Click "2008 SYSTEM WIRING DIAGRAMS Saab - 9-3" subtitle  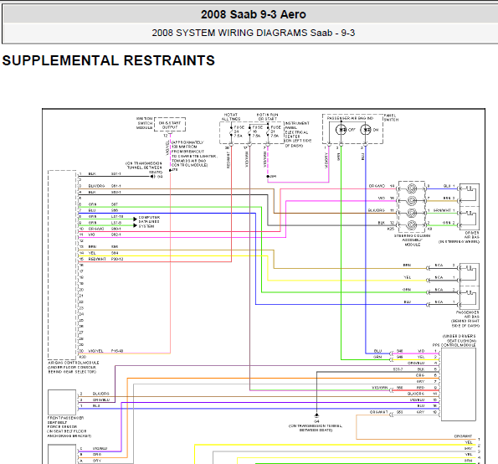tap(253, 33)
